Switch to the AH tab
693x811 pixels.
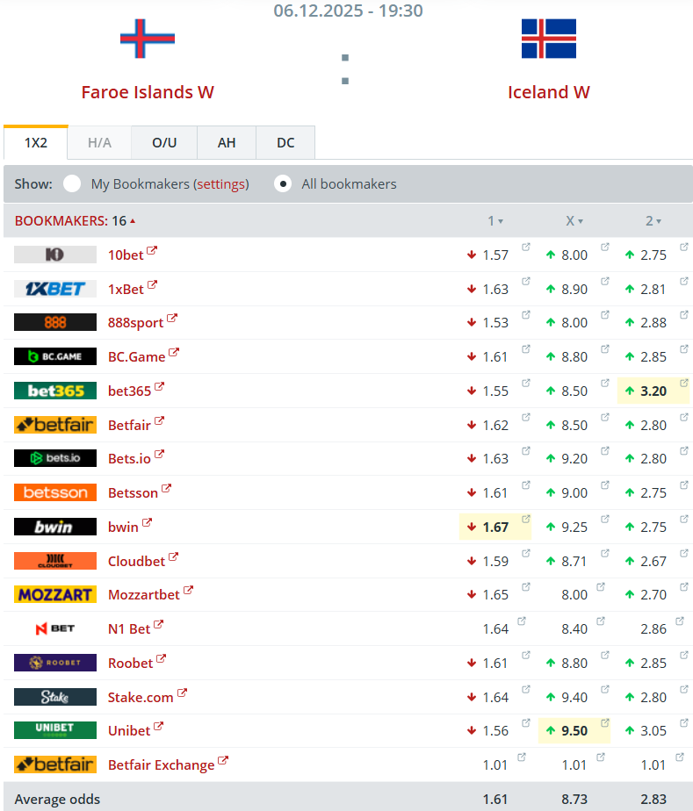coord(227,143)
